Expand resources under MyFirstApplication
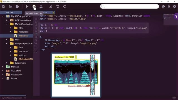 point(11,32)
